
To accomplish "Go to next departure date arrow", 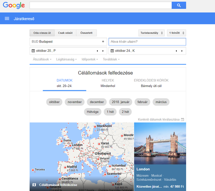I will click(x=103, y=51).
